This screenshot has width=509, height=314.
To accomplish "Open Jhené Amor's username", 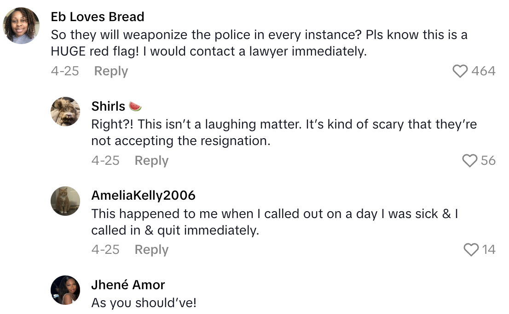I will 128,284.
